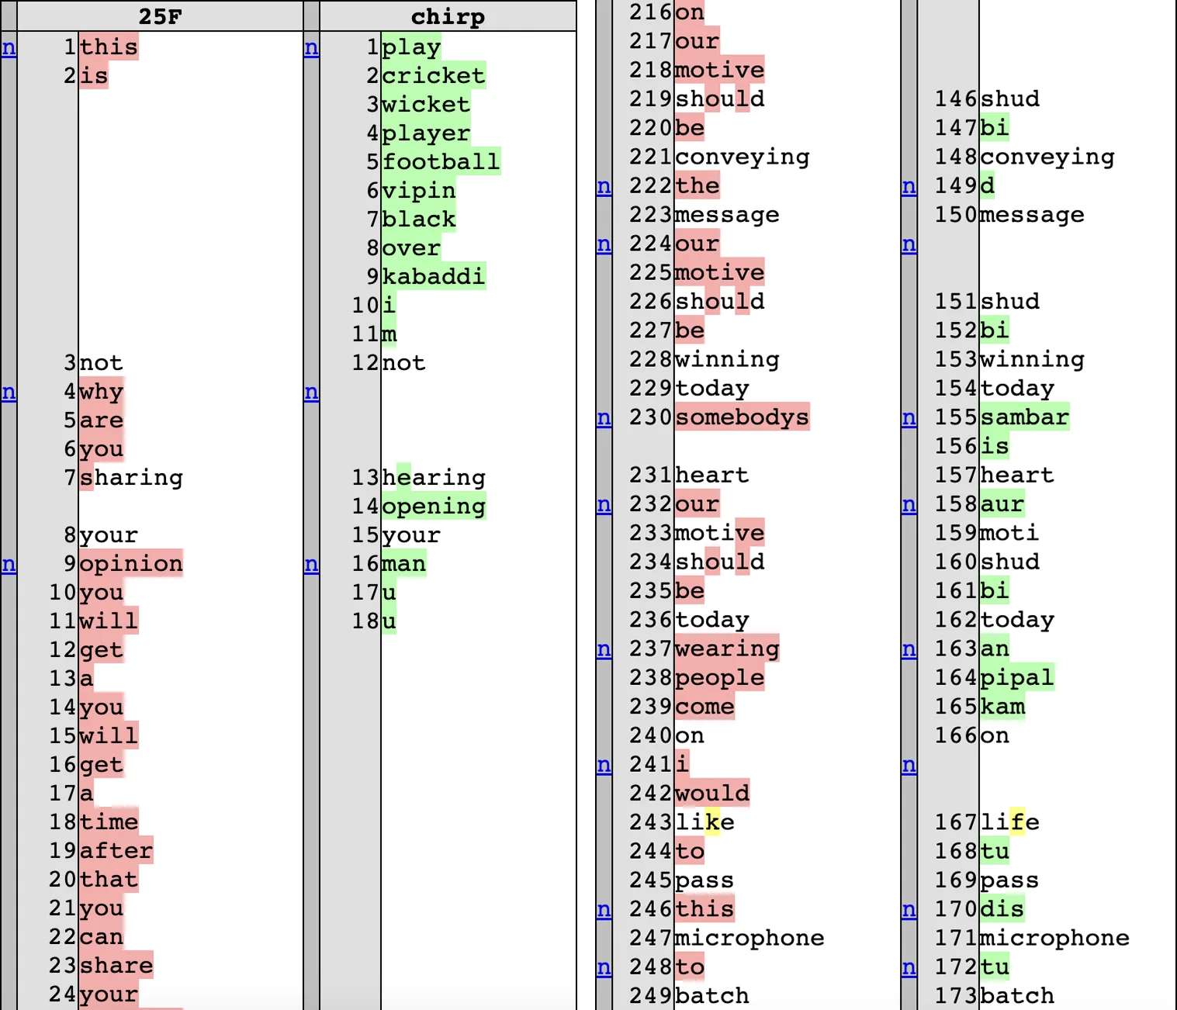Click the 'n' link before 237 'wearing'

click(604, 650)
